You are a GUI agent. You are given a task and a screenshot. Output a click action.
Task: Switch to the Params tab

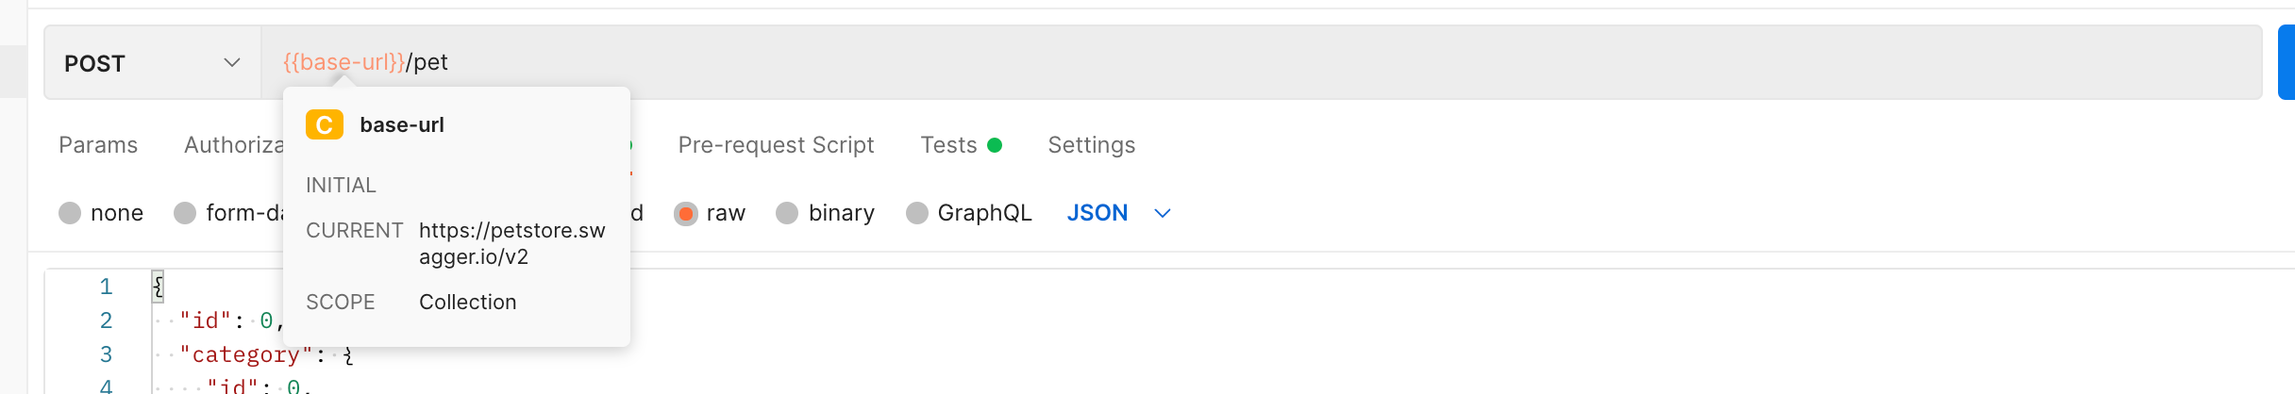[98, 145]
